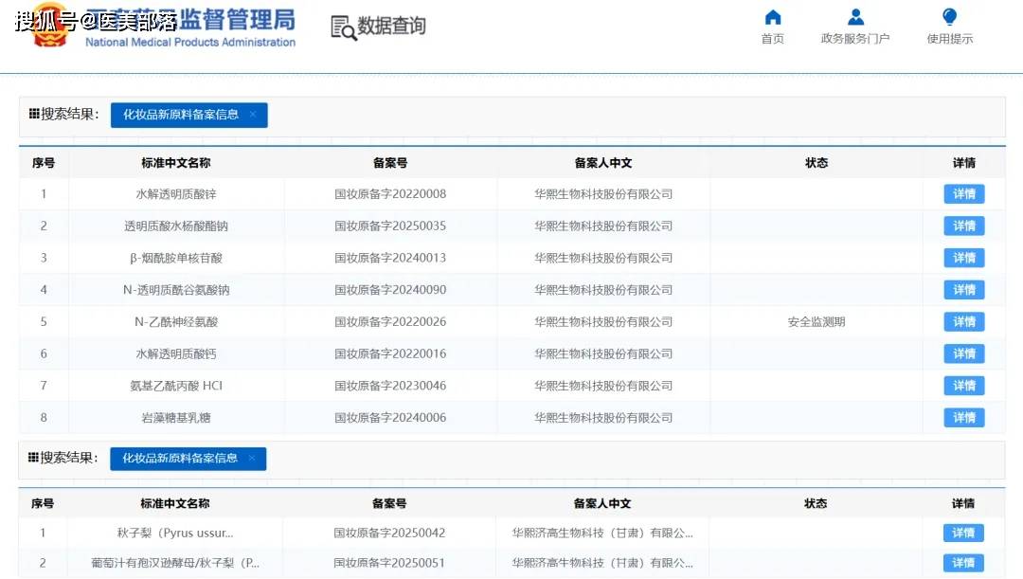Close the second 化妆品新原料备案信息 tag

point(252,459)
